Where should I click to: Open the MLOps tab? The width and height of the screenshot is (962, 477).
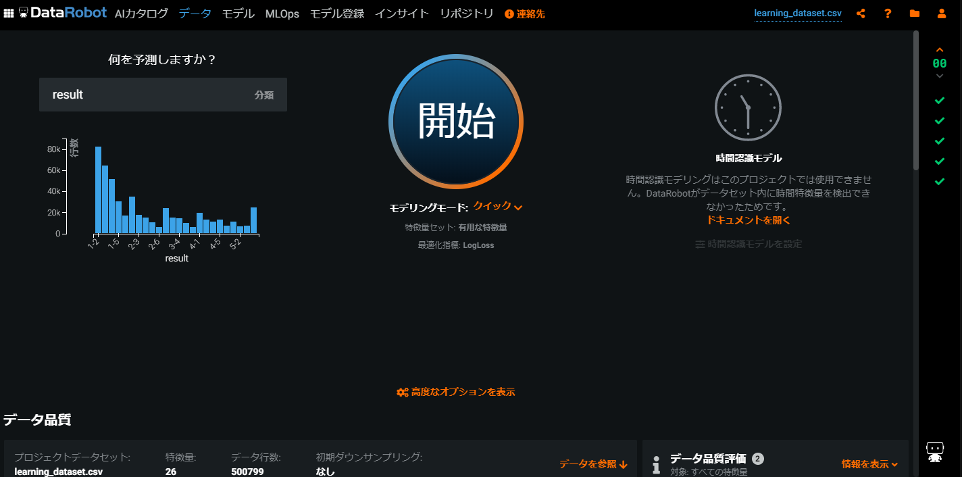282,14
